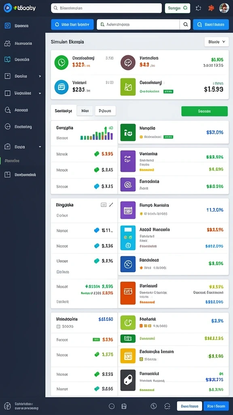Open the Blandy dropdown at the top right
The width and height of the screenshot is (233, 415).
[217, 42]
